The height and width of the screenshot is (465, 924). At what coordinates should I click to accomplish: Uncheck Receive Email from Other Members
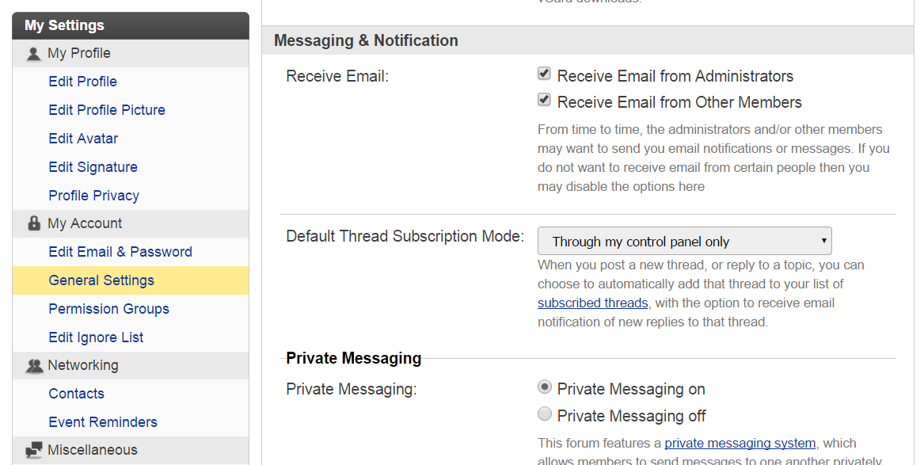[544, 100]
